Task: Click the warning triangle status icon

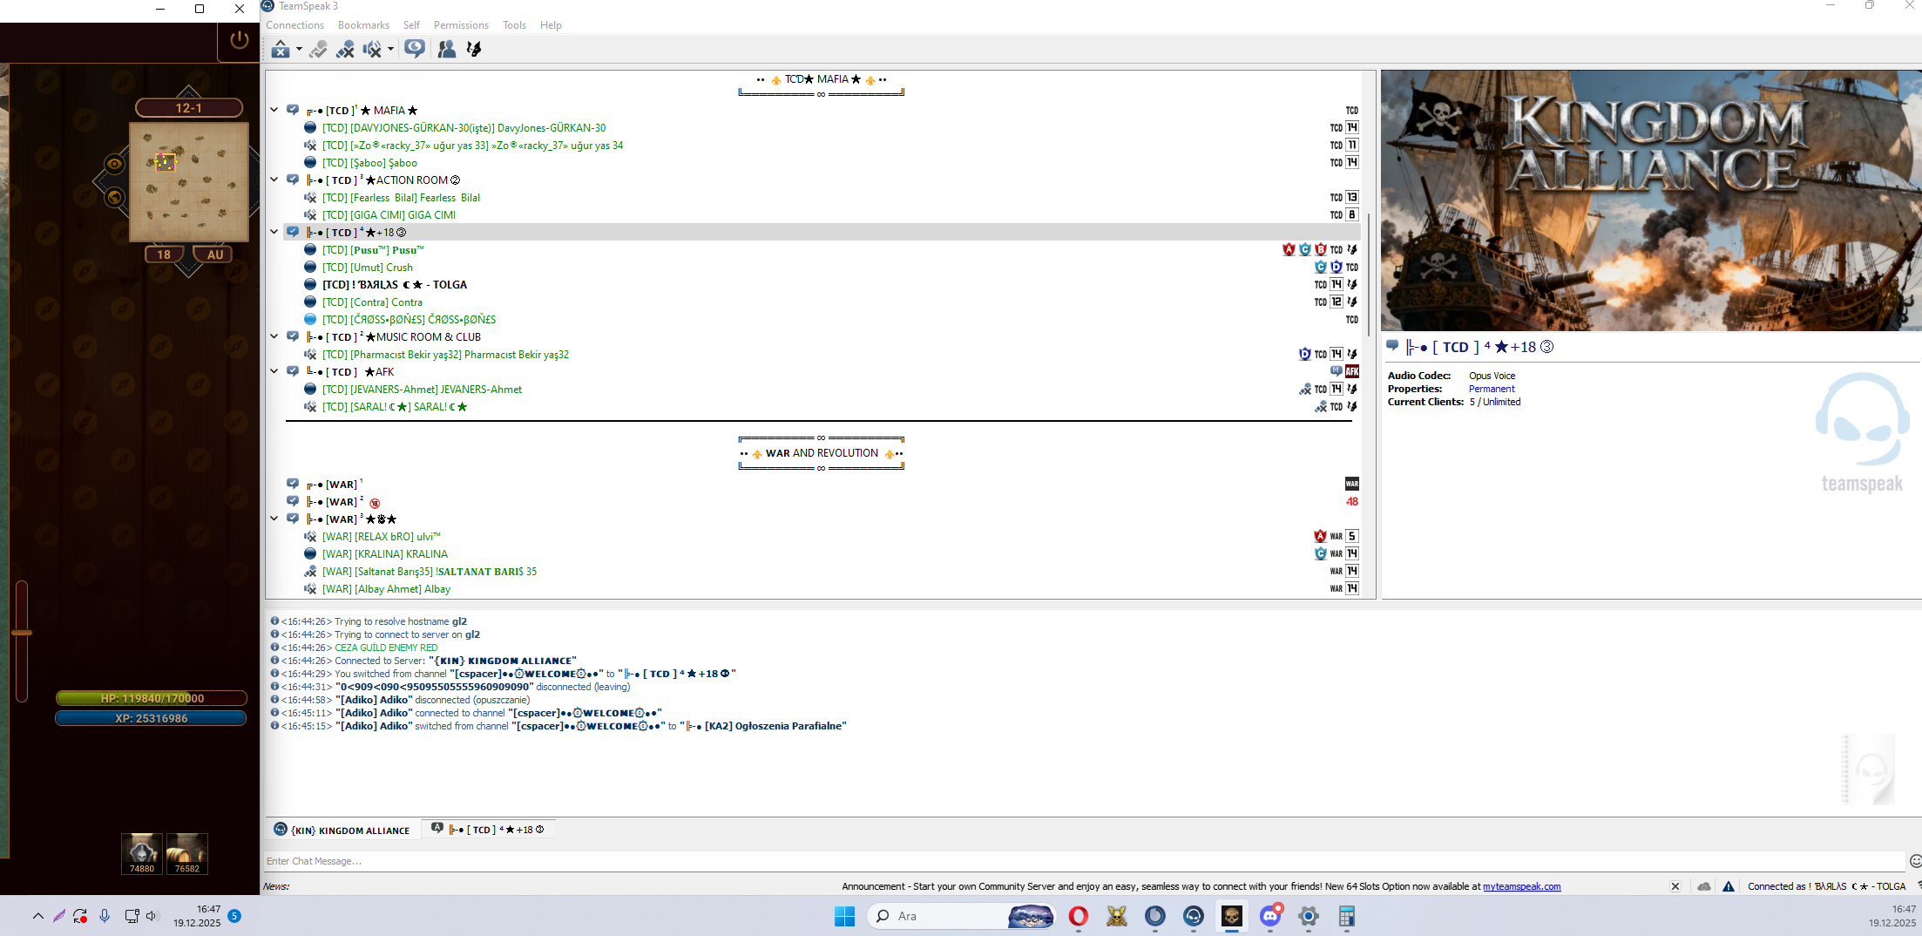Action: tap(1729, 886)
